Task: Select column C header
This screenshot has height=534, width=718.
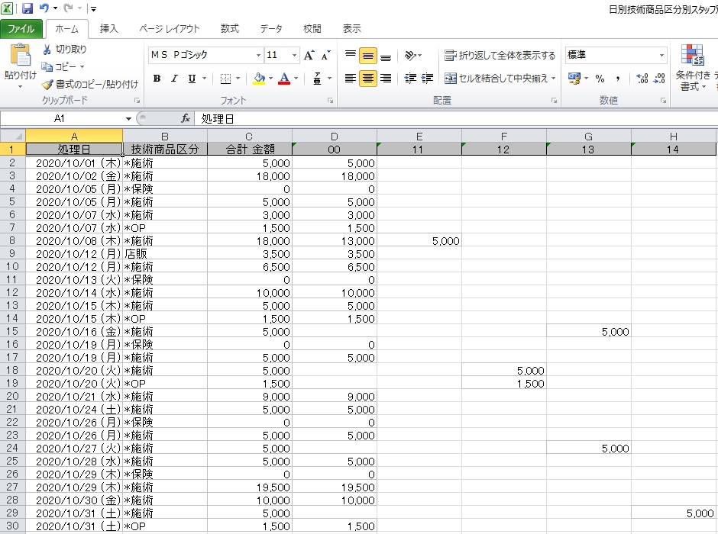Action: pyautogui.click(x=250, y=137)
